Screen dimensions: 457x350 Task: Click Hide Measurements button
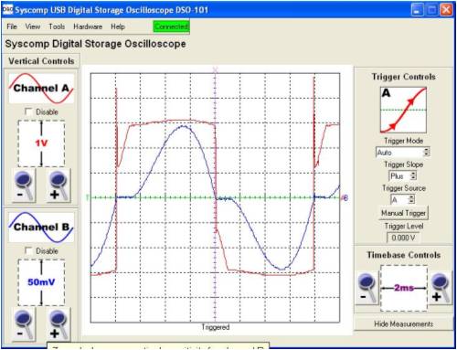pyautogui.click(x=403, y=323)
